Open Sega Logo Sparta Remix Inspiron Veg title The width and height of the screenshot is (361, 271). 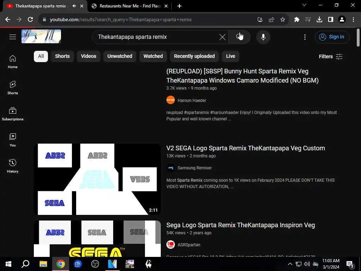pos(240,225)
